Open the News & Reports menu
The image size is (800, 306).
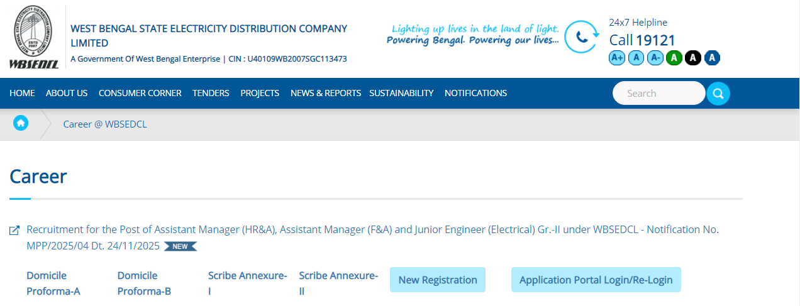(x=325, y=93)
